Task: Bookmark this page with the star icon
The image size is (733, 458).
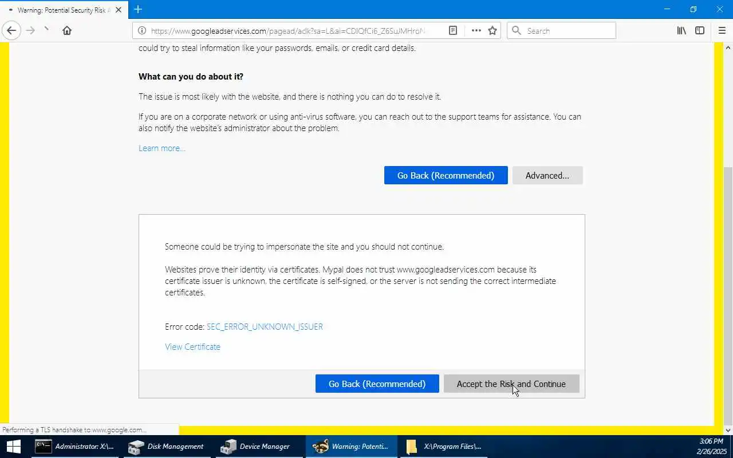Action: coord(492,31)
